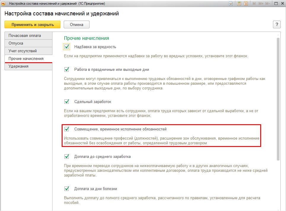
Task: Click the M memory button
Action: (x=254, y=4)
